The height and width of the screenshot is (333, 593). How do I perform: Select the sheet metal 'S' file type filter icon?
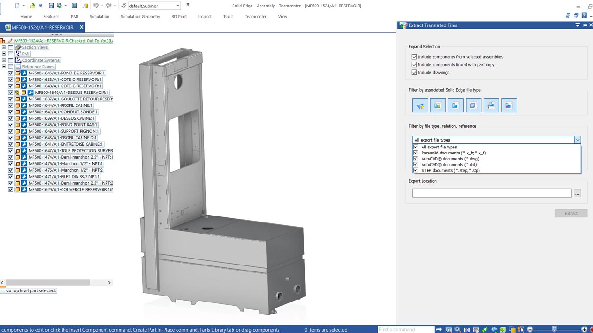473,105
